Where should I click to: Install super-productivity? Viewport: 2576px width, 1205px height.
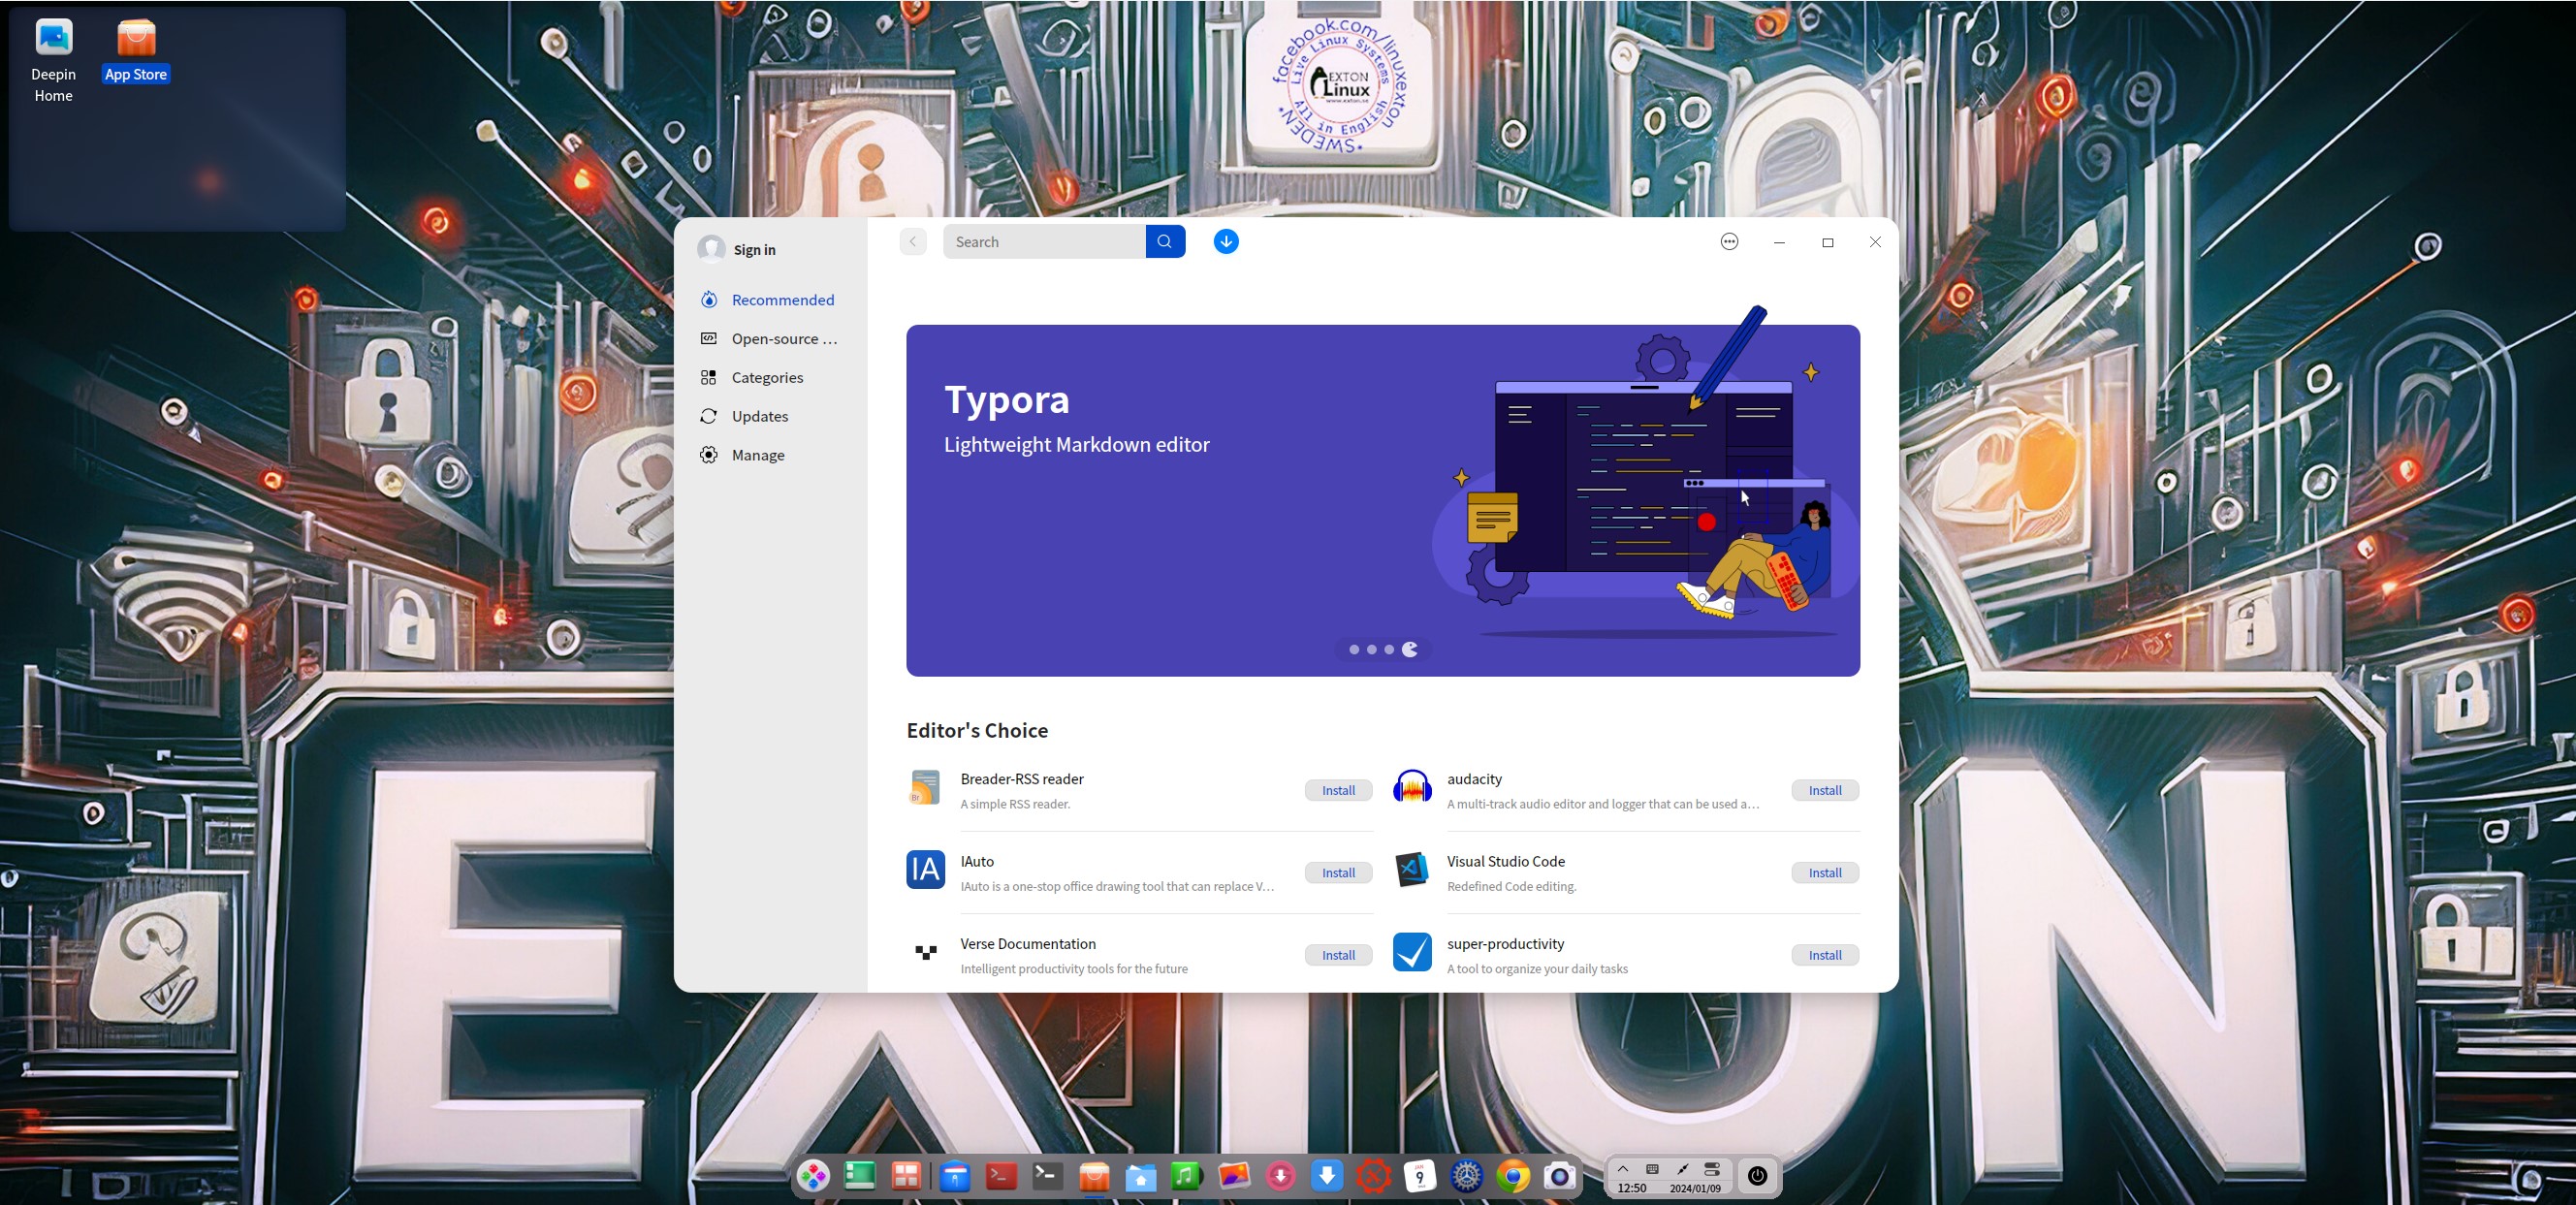pos(1825,955)
